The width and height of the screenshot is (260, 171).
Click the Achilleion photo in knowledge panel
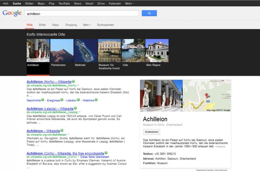(x=161, y=96)
